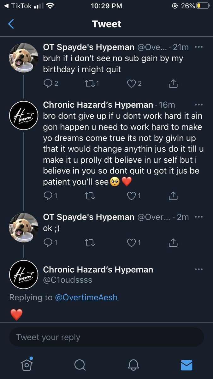Viewport: 213px width, 379px height.
Task: Tap the 'Tweet your reply' field
Action: tap(106, 337)
